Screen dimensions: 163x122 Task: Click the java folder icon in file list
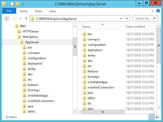point(85,93)
